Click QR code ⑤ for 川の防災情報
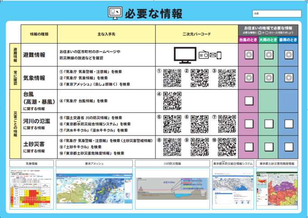The image size is (308, 218). 172,124
